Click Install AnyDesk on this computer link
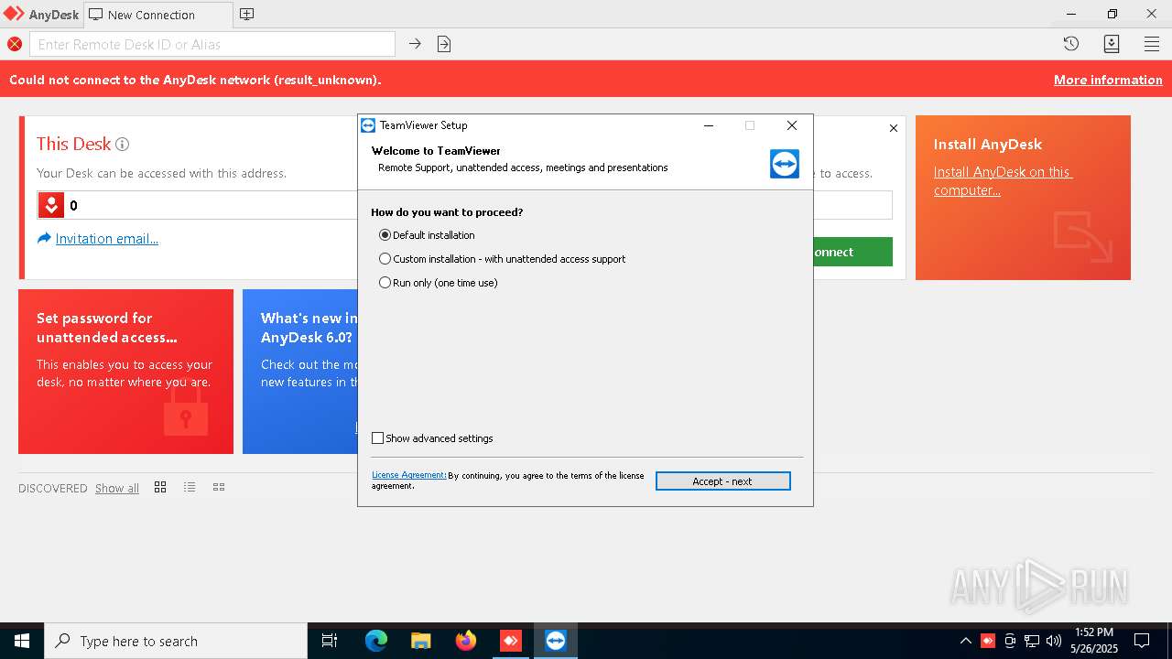 point(1003,181)
